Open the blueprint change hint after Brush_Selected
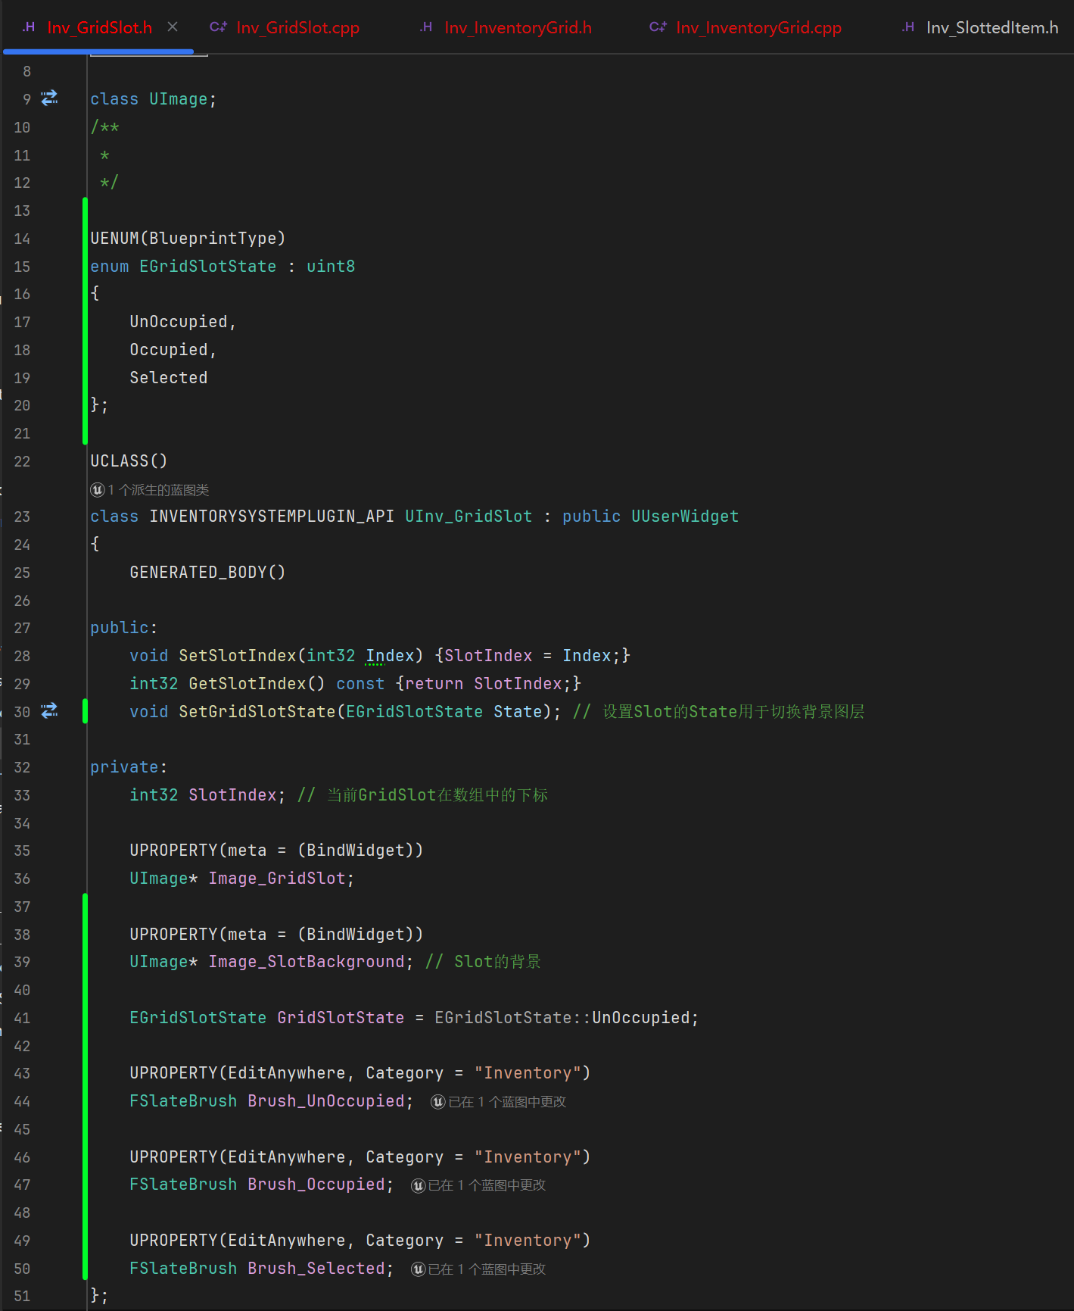This screenshot has width=1074, height=1311. point(487,1269)
